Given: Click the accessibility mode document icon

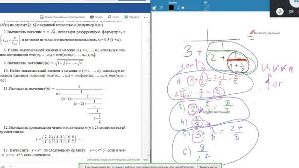Looking at the screenshot, I should 42,17.
